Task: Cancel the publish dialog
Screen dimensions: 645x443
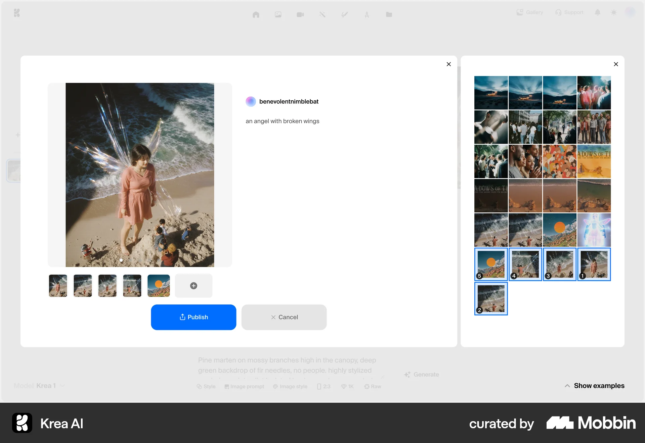Action: tap(284, 317)
